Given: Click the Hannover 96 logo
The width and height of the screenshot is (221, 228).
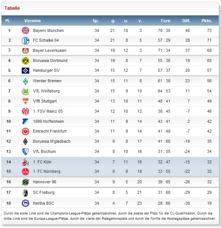Looking at the screenshot, I should [26, 182].
